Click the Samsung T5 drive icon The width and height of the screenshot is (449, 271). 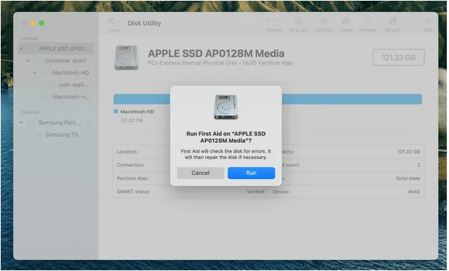pos(38,135)
